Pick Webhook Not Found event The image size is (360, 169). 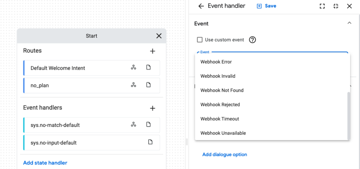(x=222, y=90)
